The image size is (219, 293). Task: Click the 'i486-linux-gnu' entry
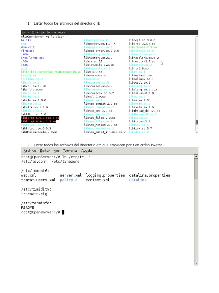click(x=33, y=58)
